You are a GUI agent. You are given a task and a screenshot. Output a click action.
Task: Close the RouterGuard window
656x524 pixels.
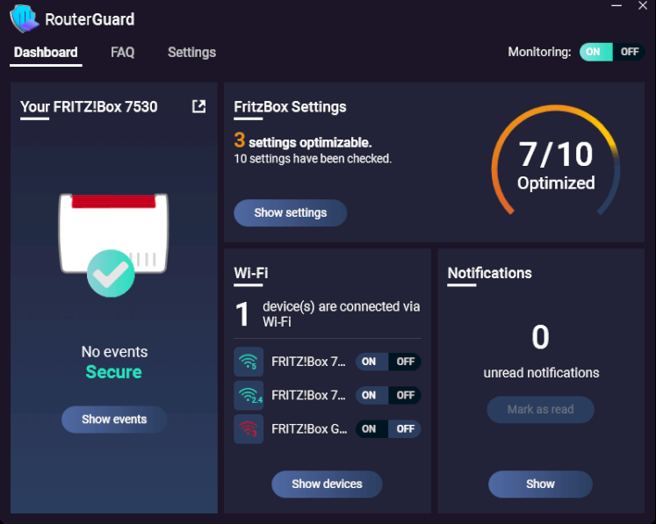pos(643,6)
